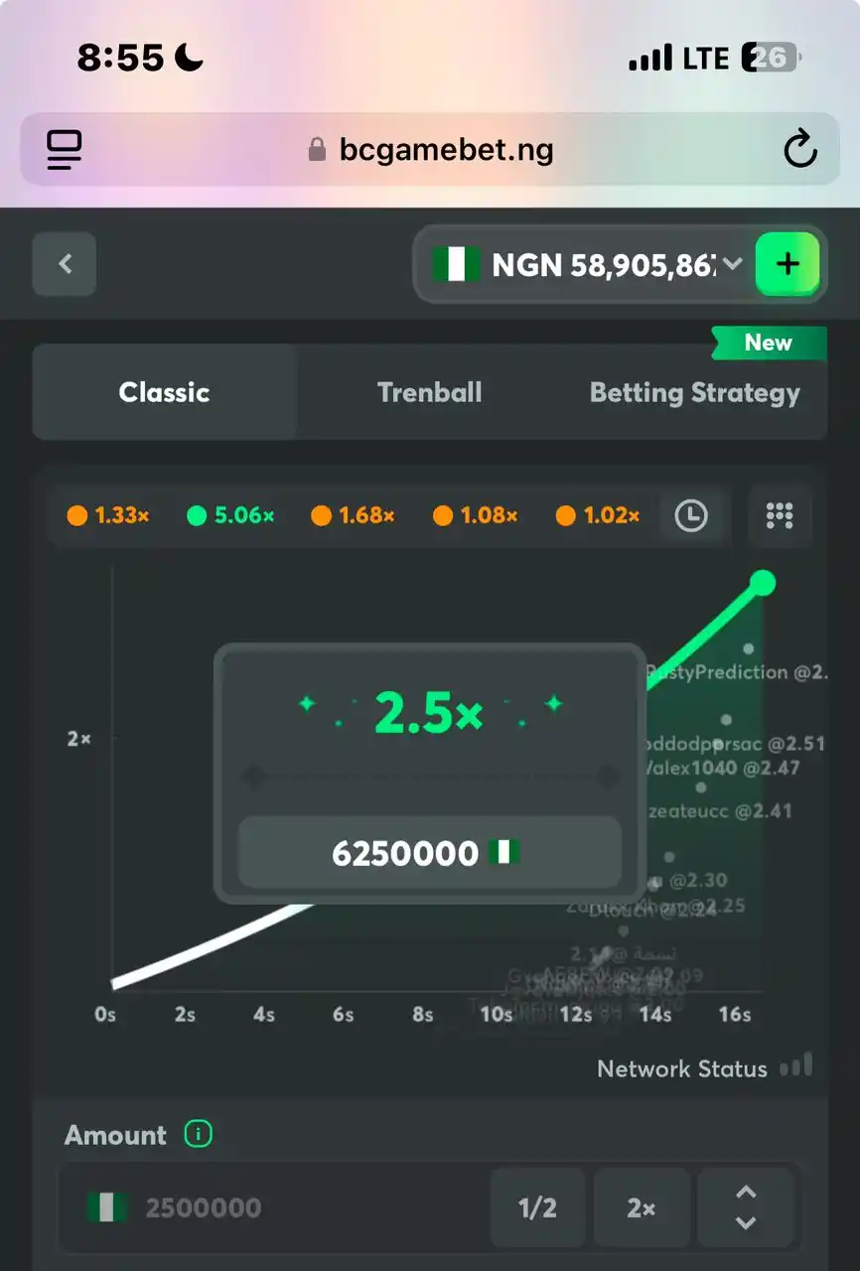Open round history clock icon
Screen dimensions: 860x1271
point(691,515)
